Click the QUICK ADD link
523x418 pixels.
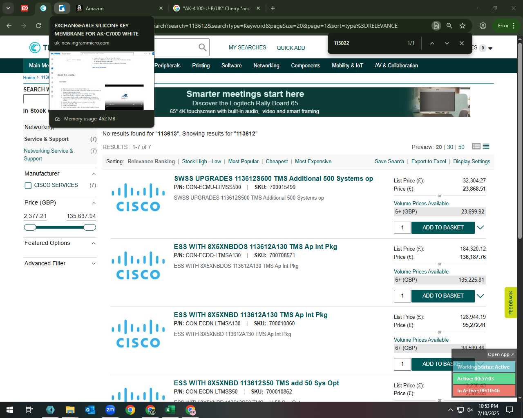[x=291, y=48]
